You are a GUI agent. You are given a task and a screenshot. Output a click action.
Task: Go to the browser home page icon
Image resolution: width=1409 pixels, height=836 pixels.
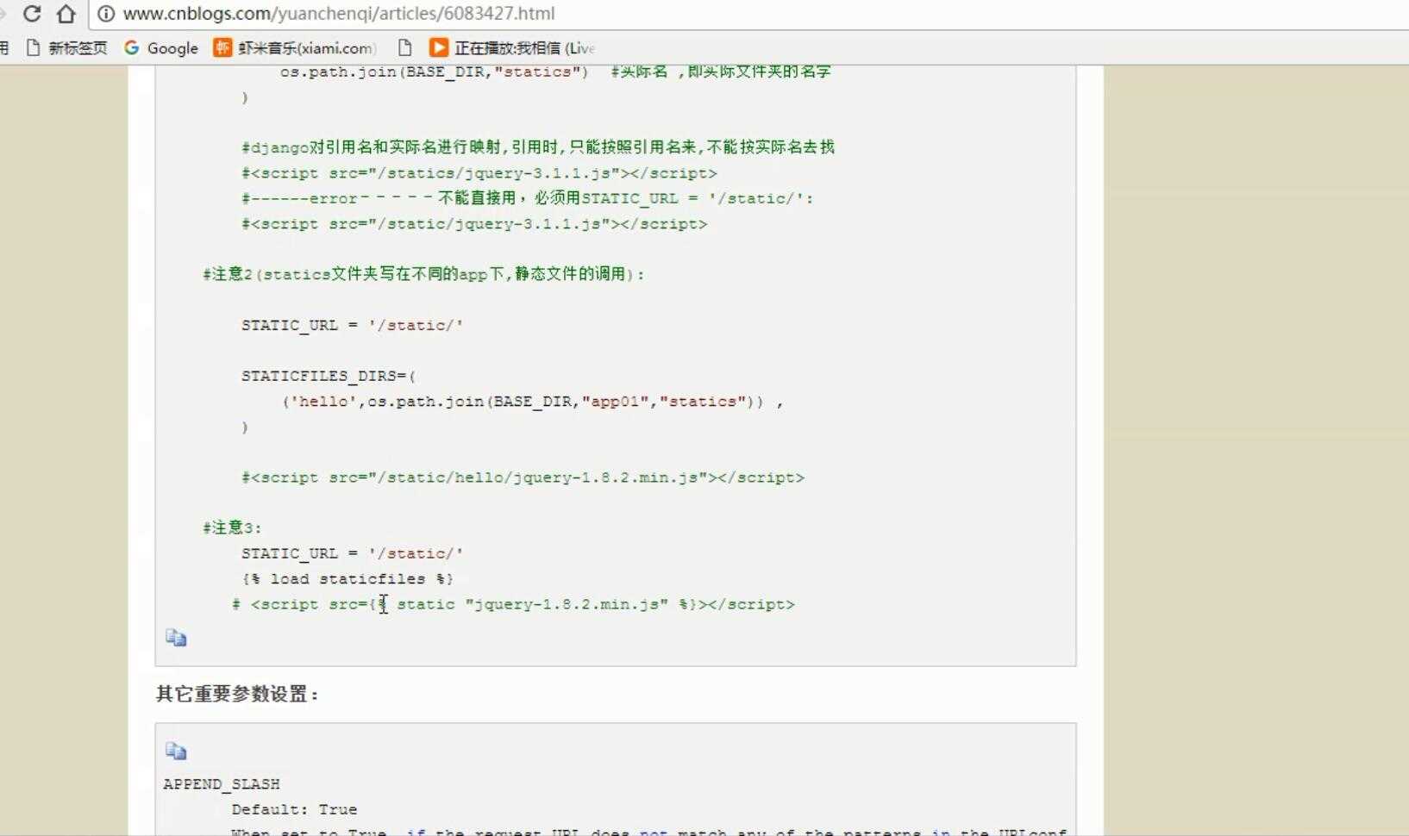pyautogui.click(x=66, y=14)
